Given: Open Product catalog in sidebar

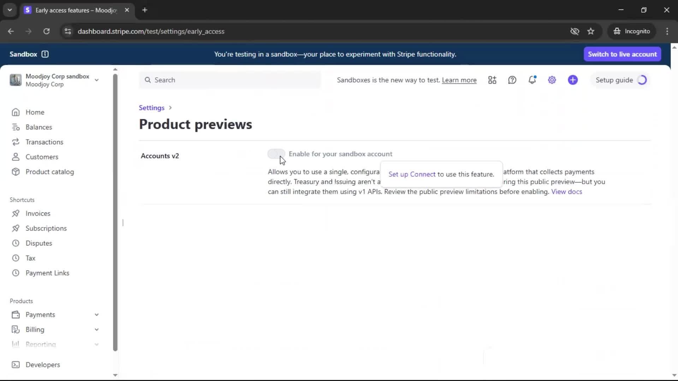Looking at the screenshot, I should coord(49,172).
